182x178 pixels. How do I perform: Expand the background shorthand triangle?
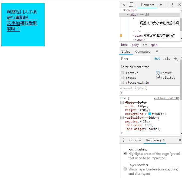(146, 114)
